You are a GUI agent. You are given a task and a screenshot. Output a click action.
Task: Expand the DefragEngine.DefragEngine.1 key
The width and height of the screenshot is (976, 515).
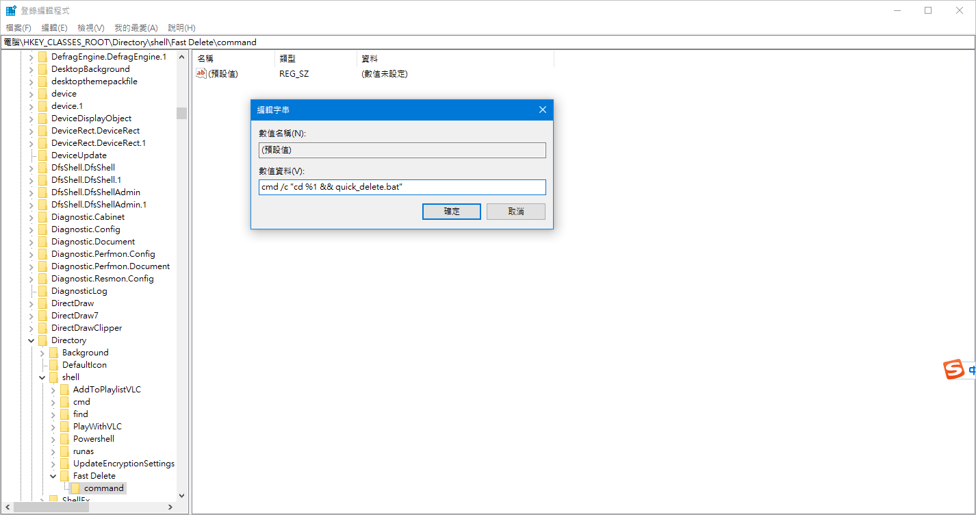[31, 57]
